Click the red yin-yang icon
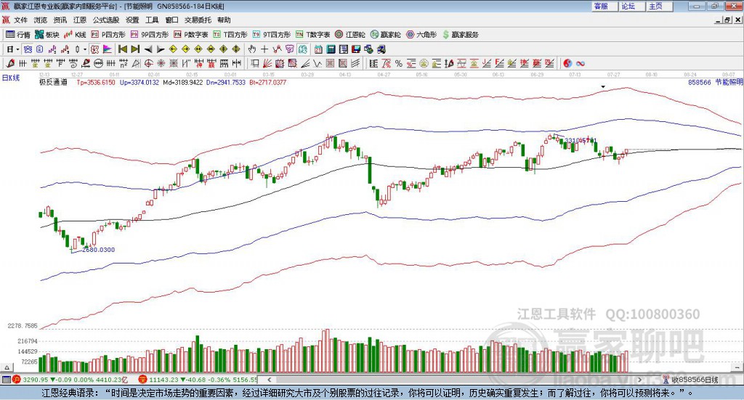 point(567,63)
